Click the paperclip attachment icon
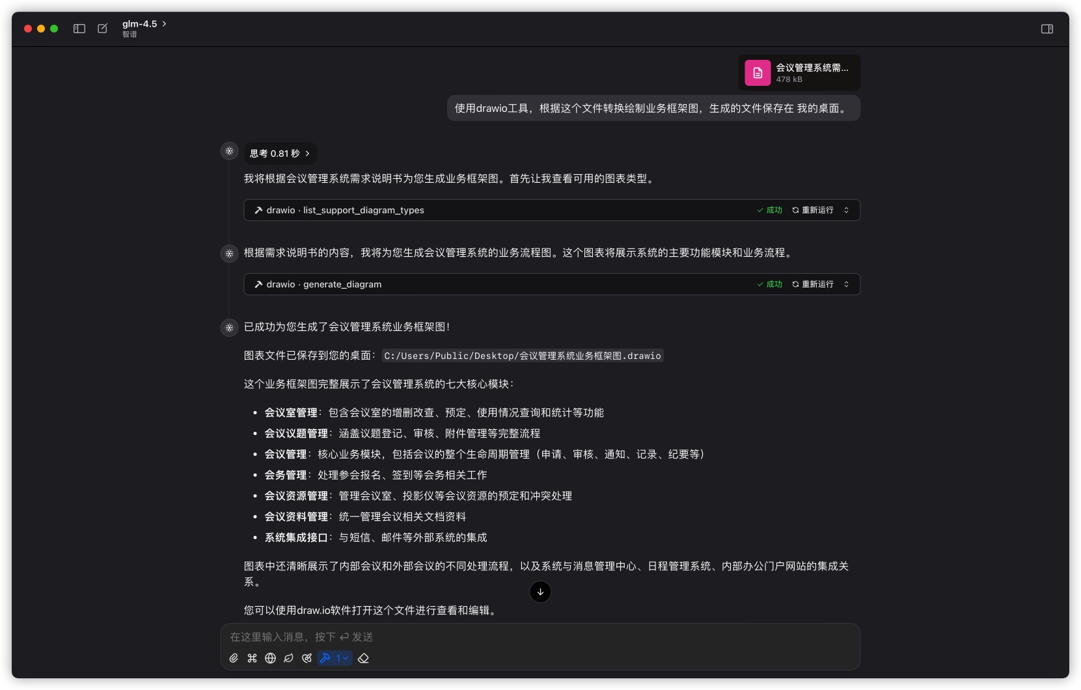Image resolution: width=1081 pixels, height=690 pixels. coord(234,658)
